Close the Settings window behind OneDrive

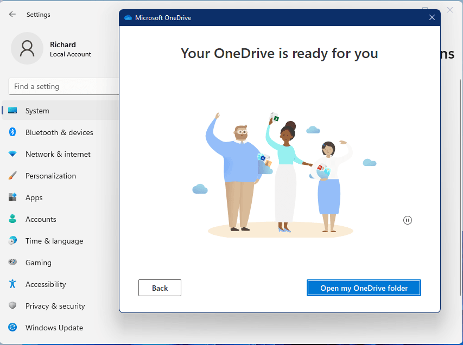tap(450, 10)
